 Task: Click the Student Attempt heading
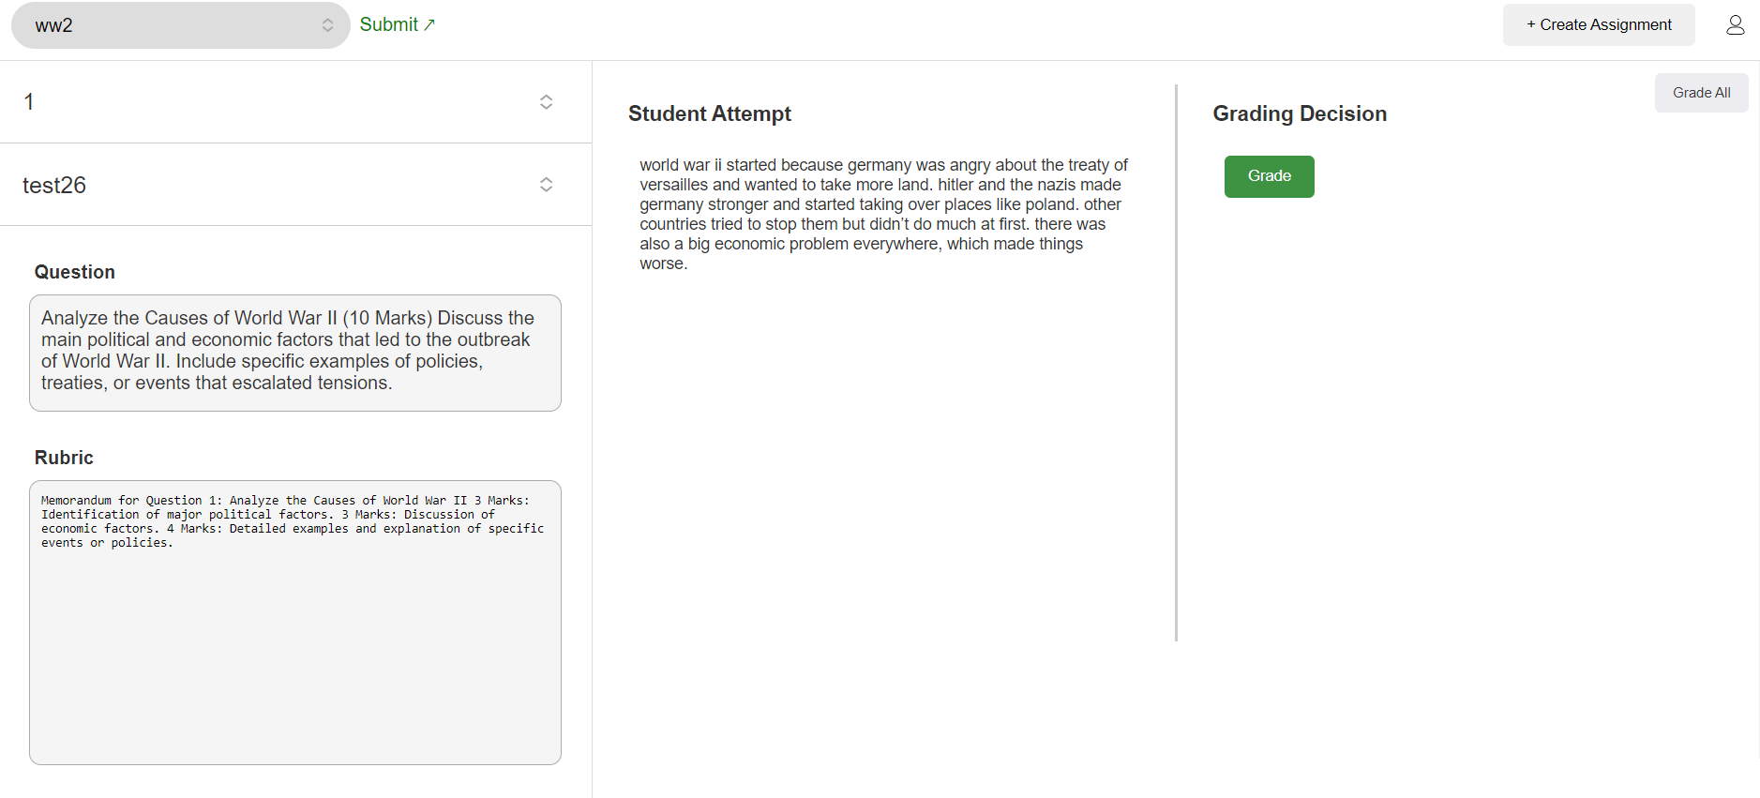[x=709, y=114]
